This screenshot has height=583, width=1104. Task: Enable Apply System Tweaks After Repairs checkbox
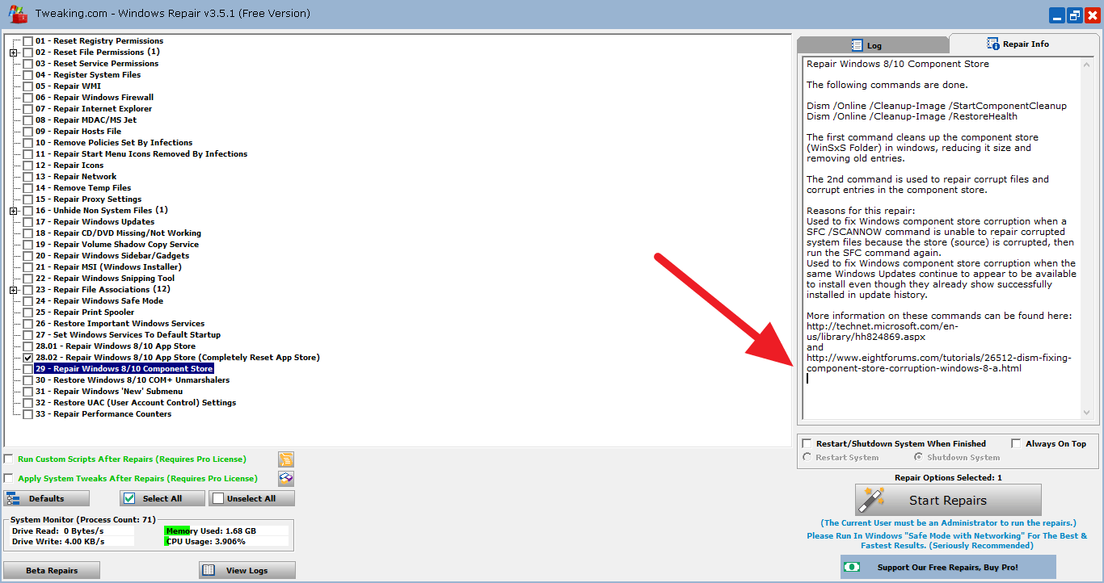pyautogui.click(x=9, y=479)
